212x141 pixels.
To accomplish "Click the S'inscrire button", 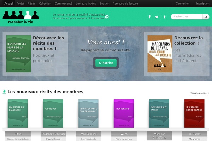I will point(106,63).
